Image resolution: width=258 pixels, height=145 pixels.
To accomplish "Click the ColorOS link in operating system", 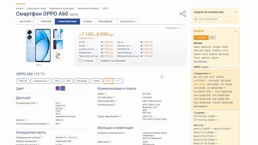I will 72,138.
